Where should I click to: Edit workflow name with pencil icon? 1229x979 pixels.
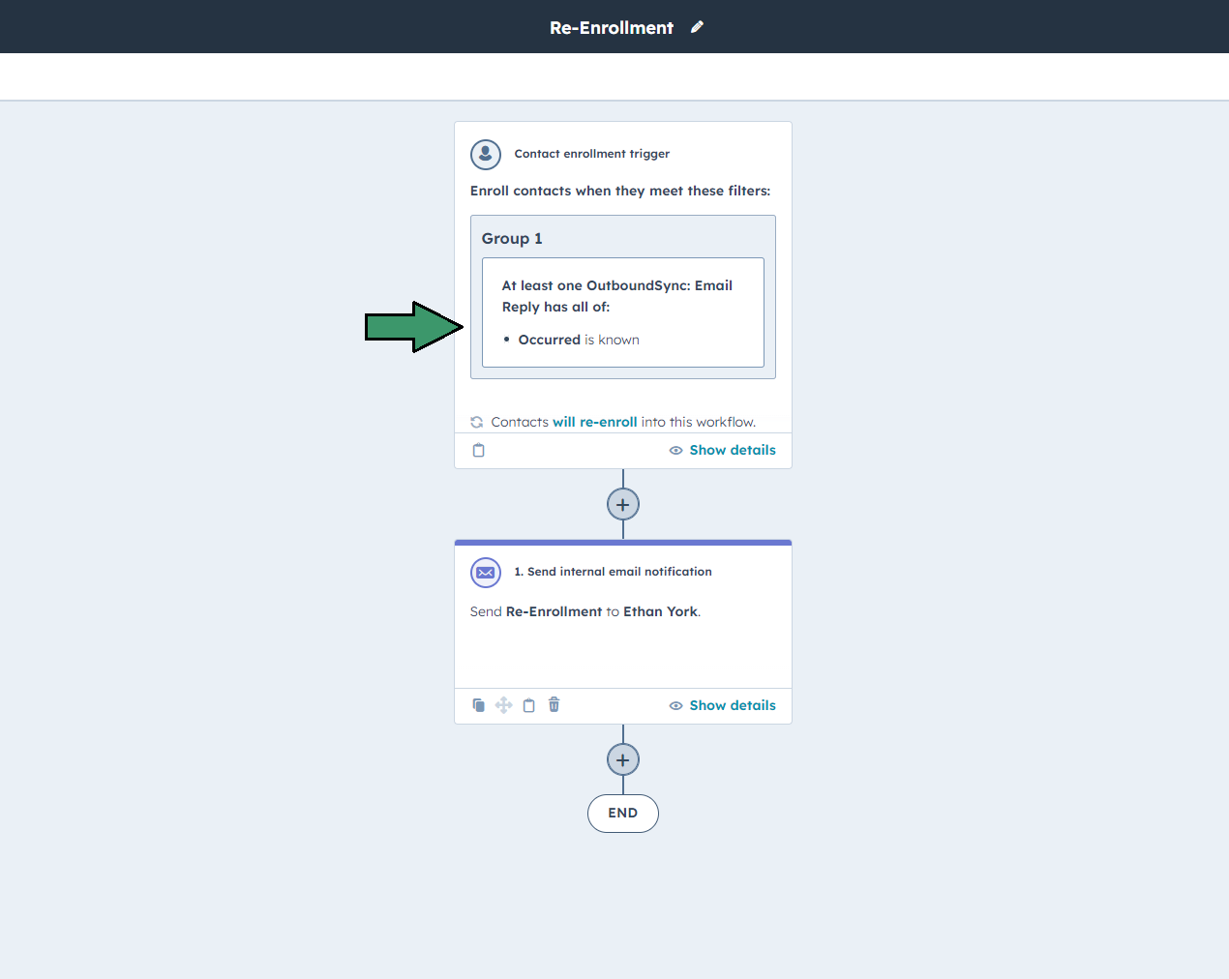(x=697, y=27)
